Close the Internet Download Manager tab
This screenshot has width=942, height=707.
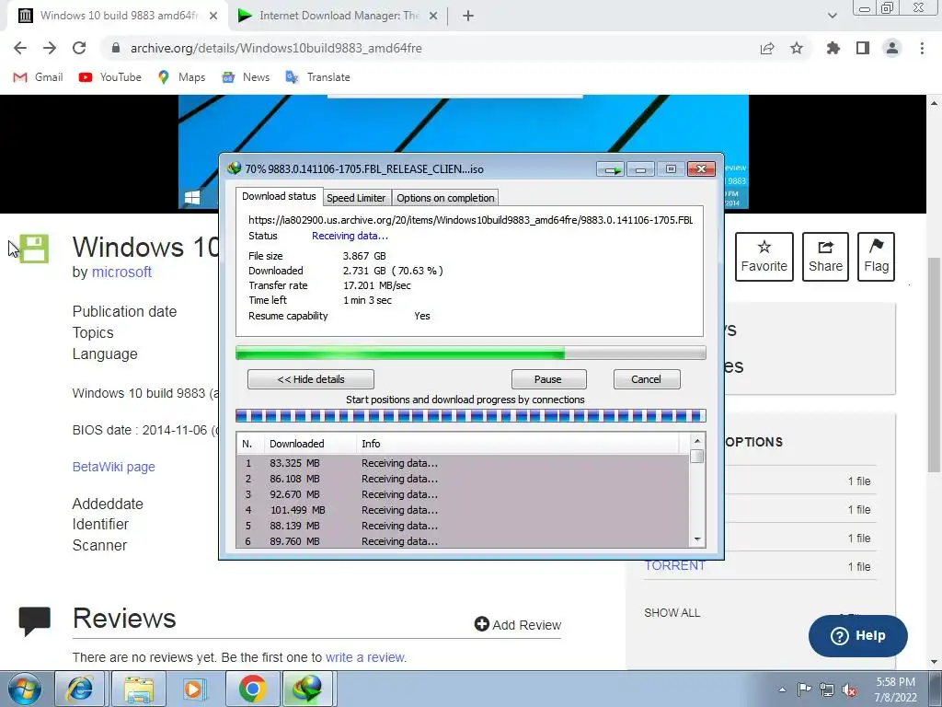click(x=433, y=17)
